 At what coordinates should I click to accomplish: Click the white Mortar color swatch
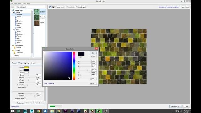tap(26, 73)
